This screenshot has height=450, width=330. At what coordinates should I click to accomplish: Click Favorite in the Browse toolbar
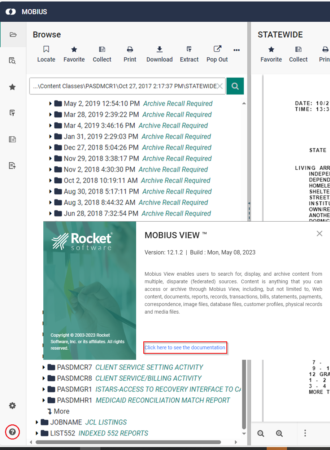pyautogui.click(x=74, y=54)
